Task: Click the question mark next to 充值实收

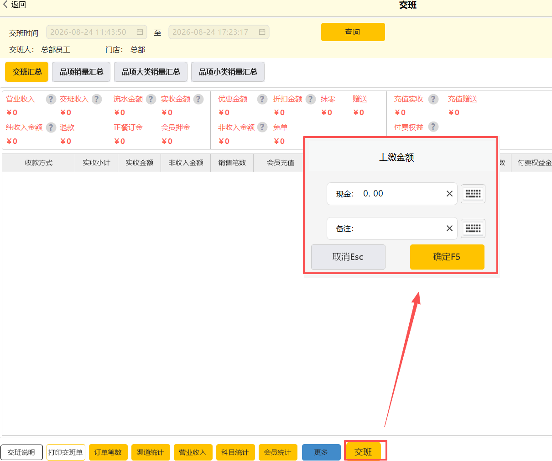Action: pyautogui.click(x=433, y=99)
